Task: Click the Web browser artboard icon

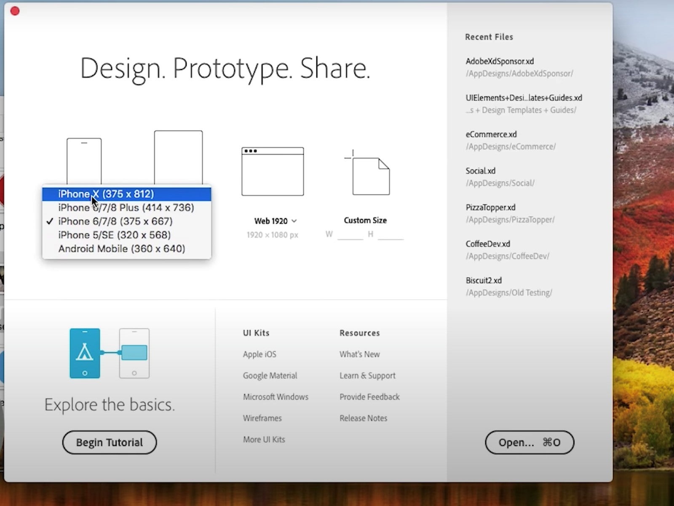Action: pos(273,171)
